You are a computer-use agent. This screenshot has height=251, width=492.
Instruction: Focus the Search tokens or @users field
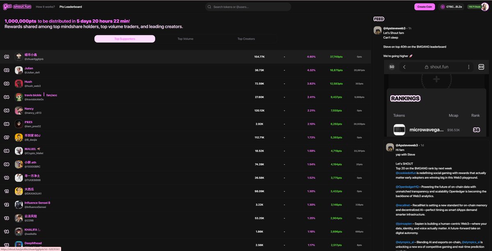coord(248,7)
